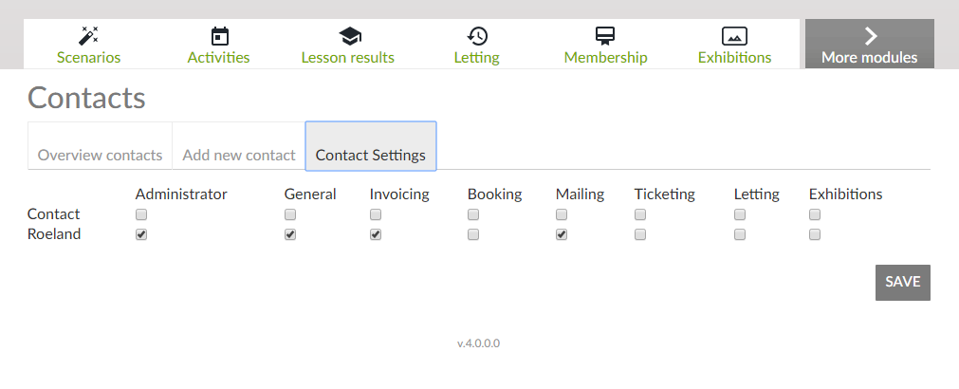Uncheck Mailing checkbox for Roeland
The height and width of the screenshot is (389, 959).
pos(562,234)
